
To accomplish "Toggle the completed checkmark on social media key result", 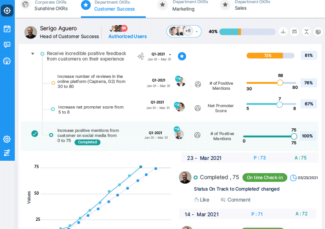I will point(34,134).
